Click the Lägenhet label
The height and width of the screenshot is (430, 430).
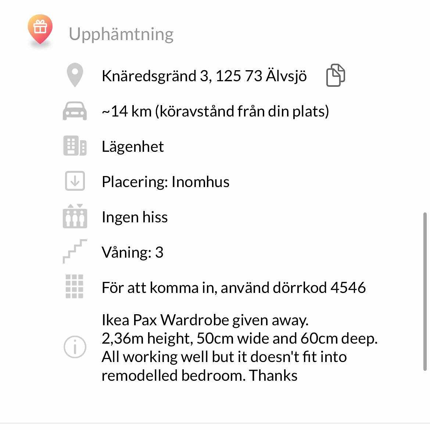click(133, 147)
